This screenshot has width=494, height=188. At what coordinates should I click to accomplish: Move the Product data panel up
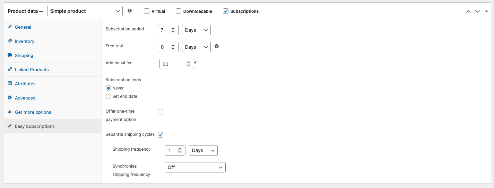[x=468, y=11]
